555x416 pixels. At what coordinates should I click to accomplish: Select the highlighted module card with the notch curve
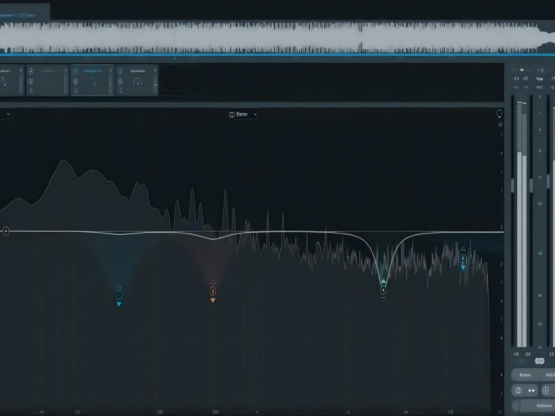(93, 80)
